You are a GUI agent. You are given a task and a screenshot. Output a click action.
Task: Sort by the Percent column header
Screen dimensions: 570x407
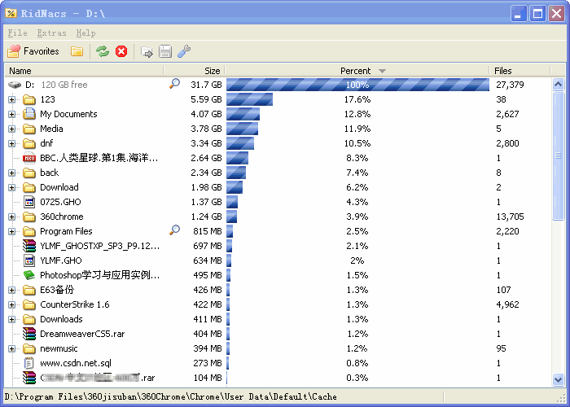356,71
